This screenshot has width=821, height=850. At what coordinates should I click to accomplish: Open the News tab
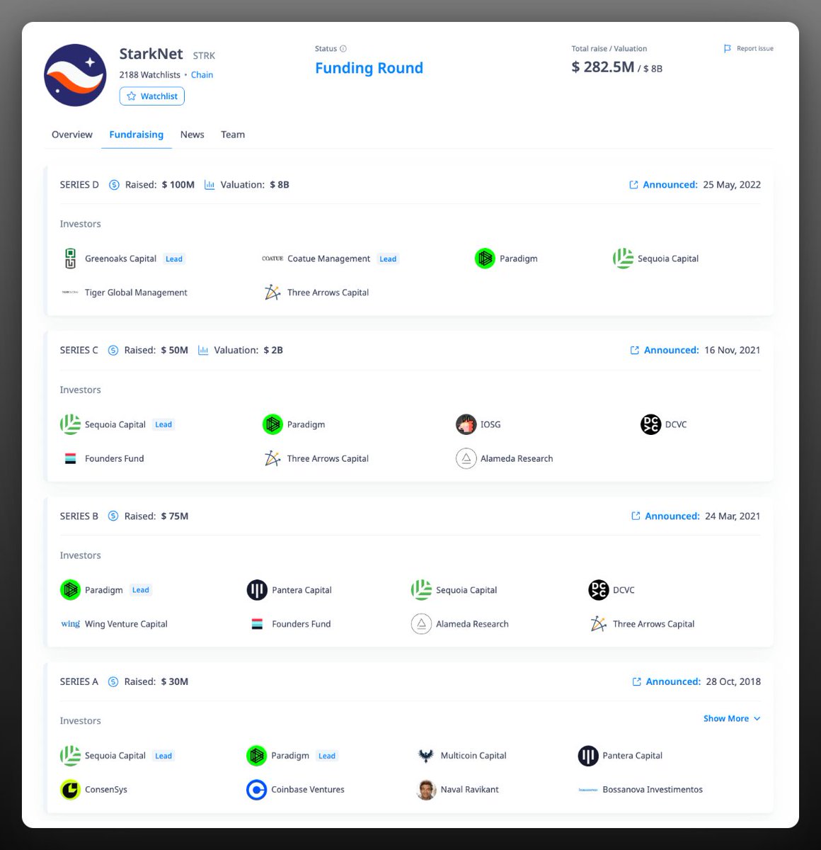[193, 135]
